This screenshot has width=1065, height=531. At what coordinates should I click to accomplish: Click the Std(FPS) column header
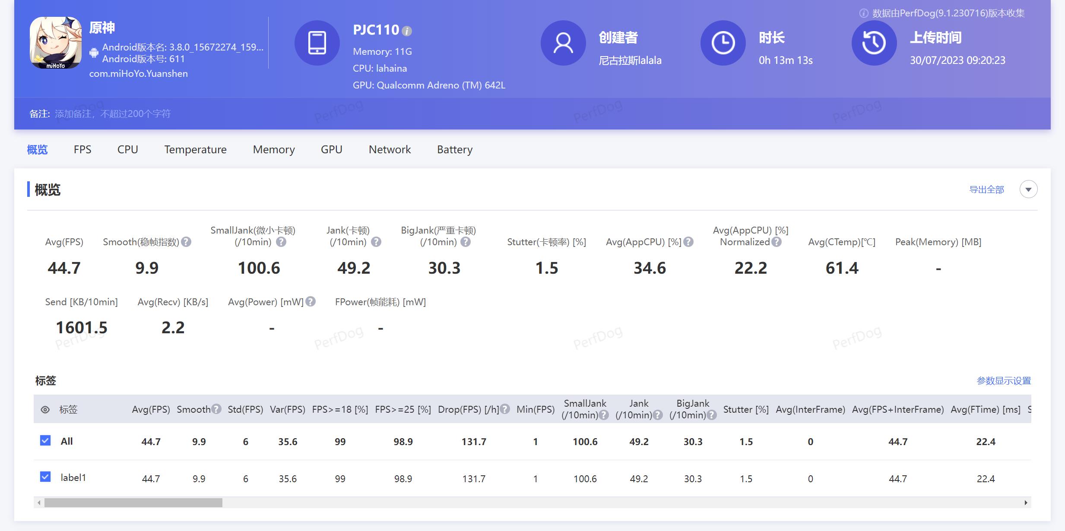click(x=245, y=409)
